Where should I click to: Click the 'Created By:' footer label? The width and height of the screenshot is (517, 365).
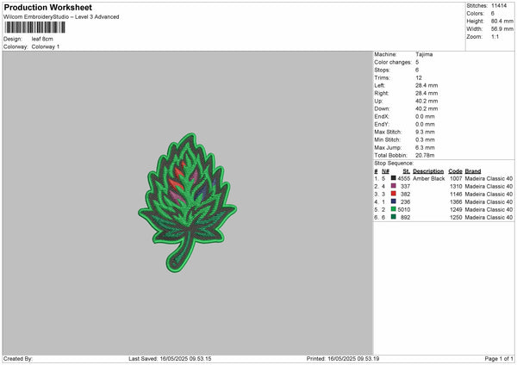18,359
